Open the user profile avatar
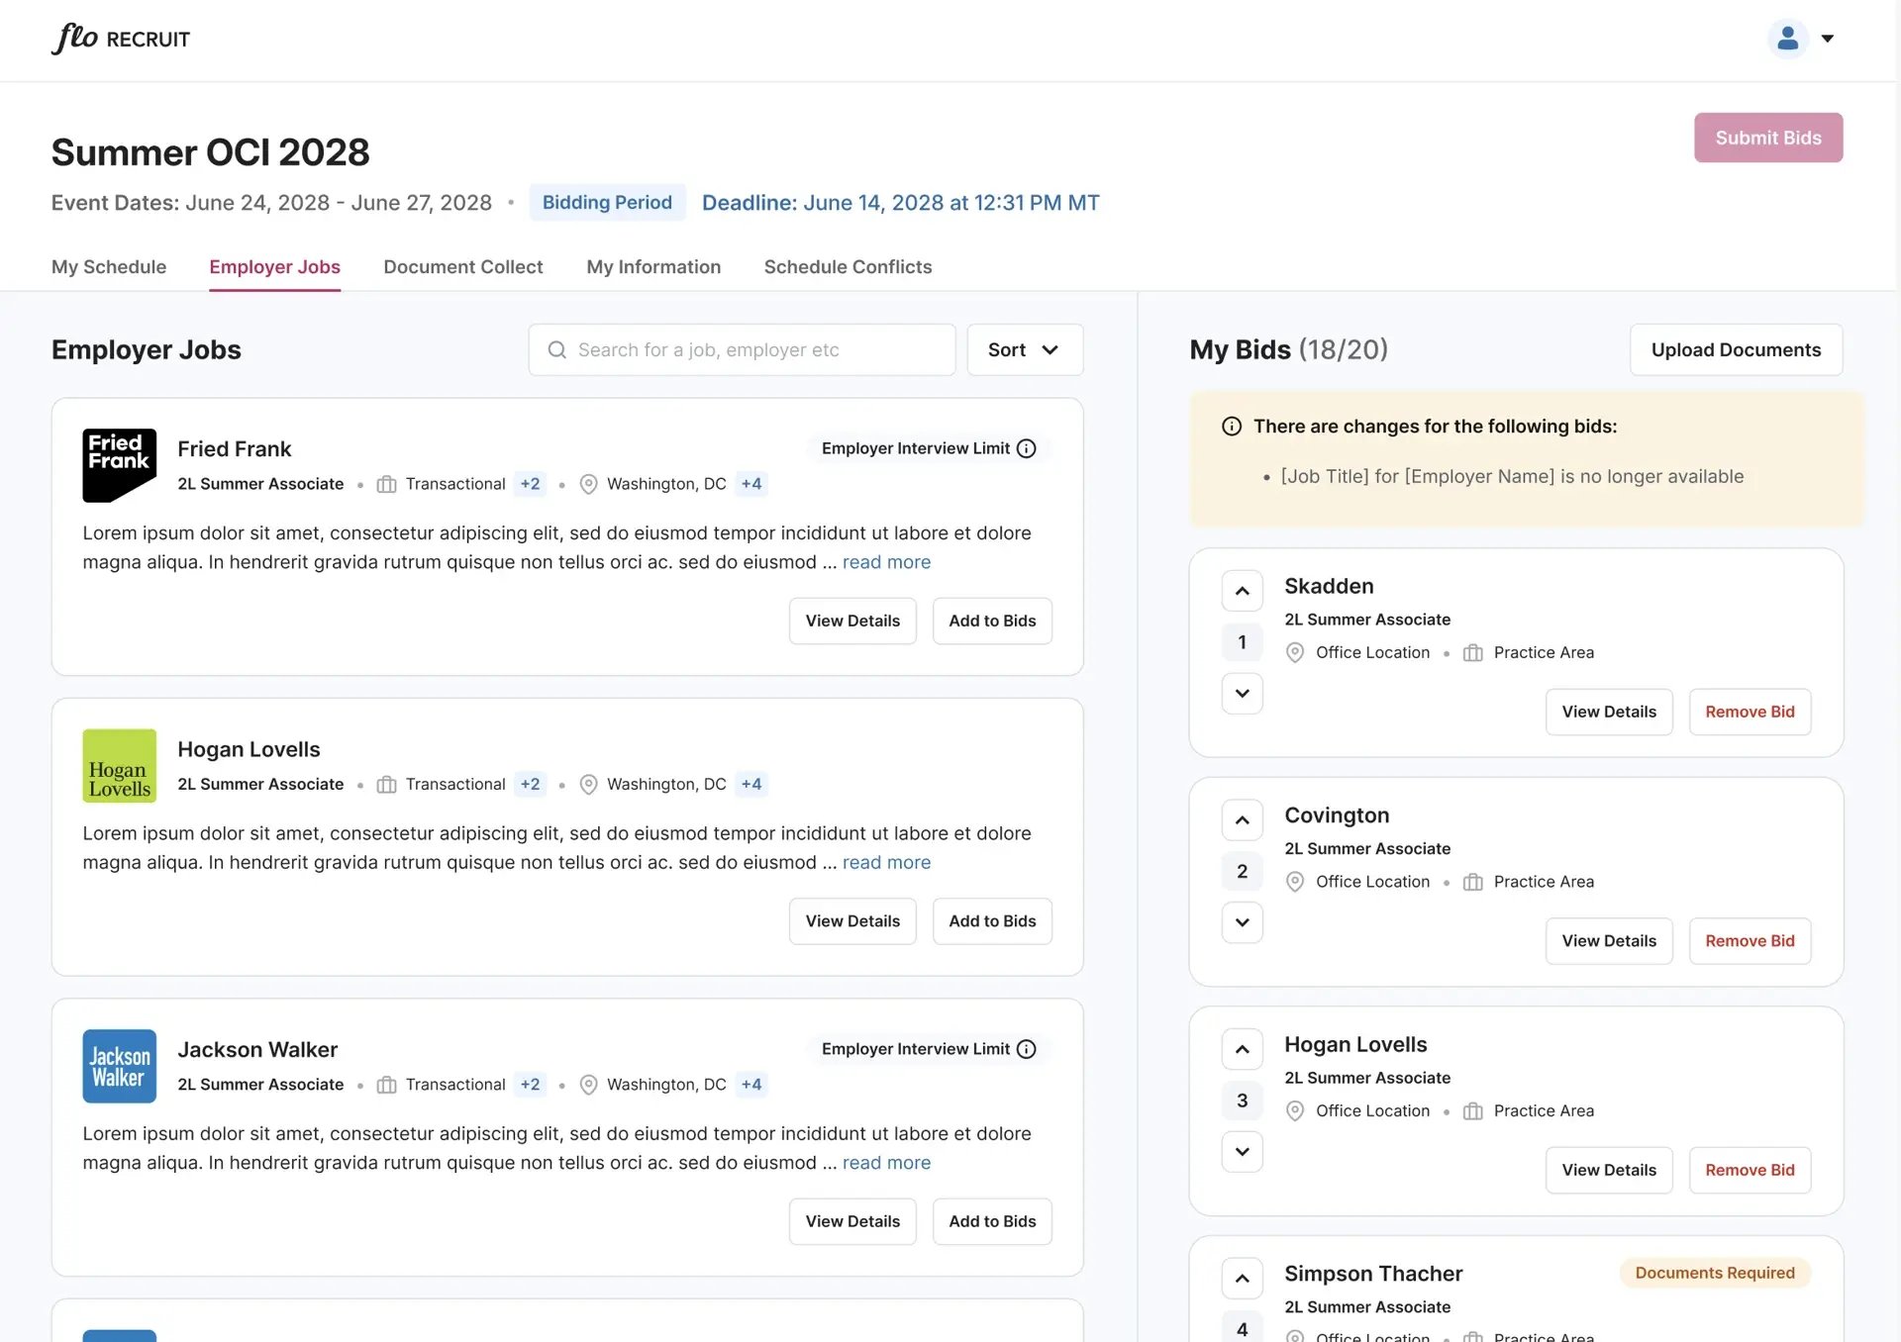 pyautogui.click(x=1787, y=39)
